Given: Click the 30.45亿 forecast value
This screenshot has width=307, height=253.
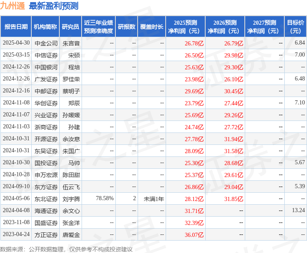Looking at the screenshot, I should click(234, 91).
